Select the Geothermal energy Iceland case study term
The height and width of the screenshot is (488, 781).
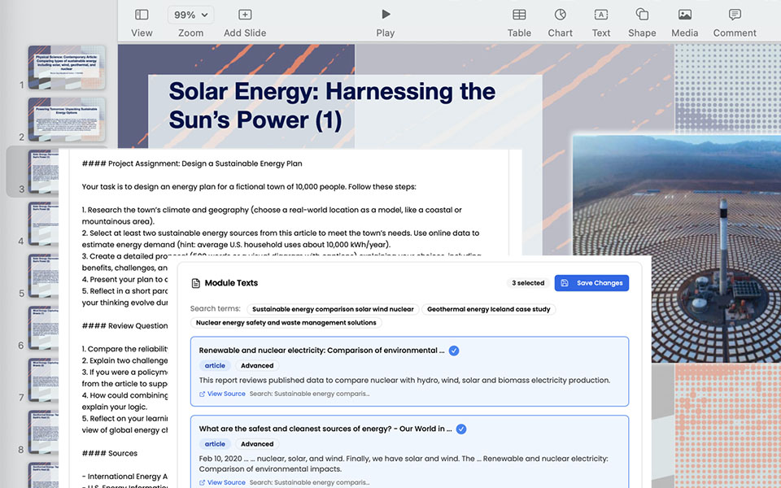pos(488,309)
